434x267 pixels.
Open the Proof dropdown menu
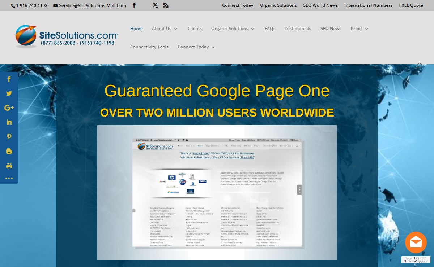point(359,29)
